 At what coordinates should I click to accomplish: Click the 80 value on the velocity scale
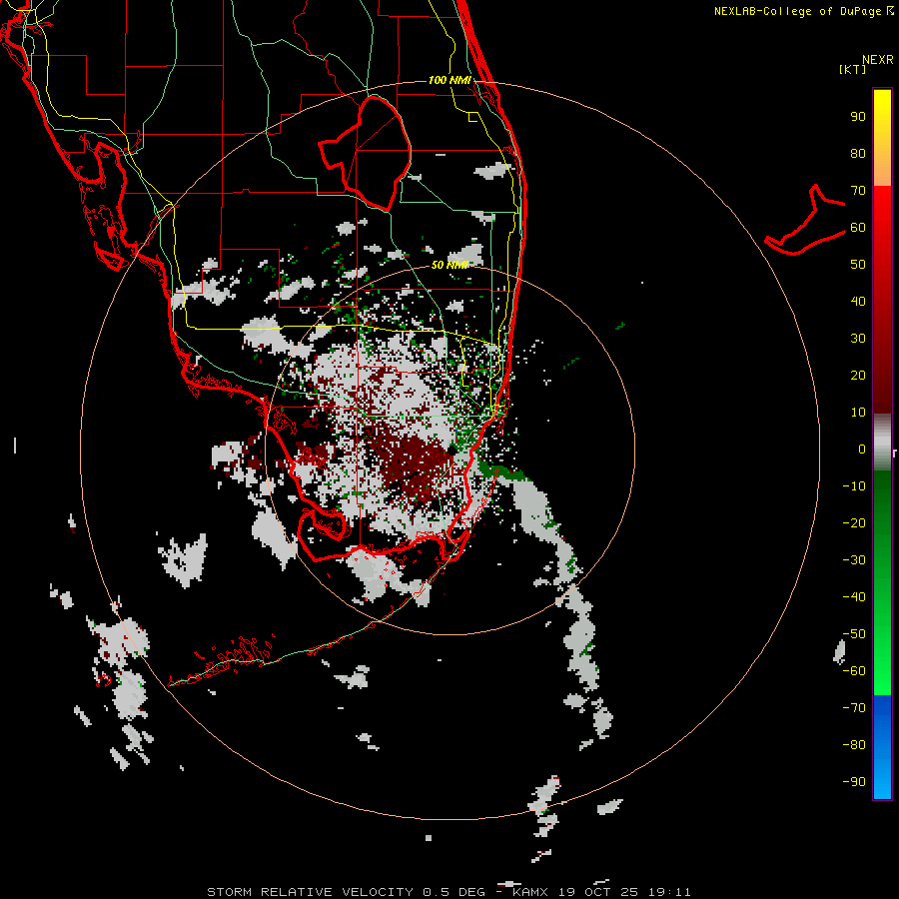coord(858,154)
